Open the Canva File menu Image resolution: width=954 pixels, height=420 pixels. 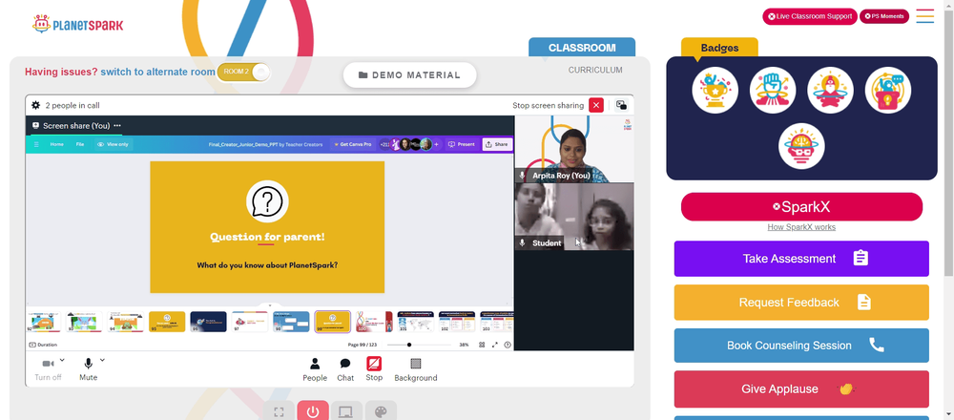[80, 144]
